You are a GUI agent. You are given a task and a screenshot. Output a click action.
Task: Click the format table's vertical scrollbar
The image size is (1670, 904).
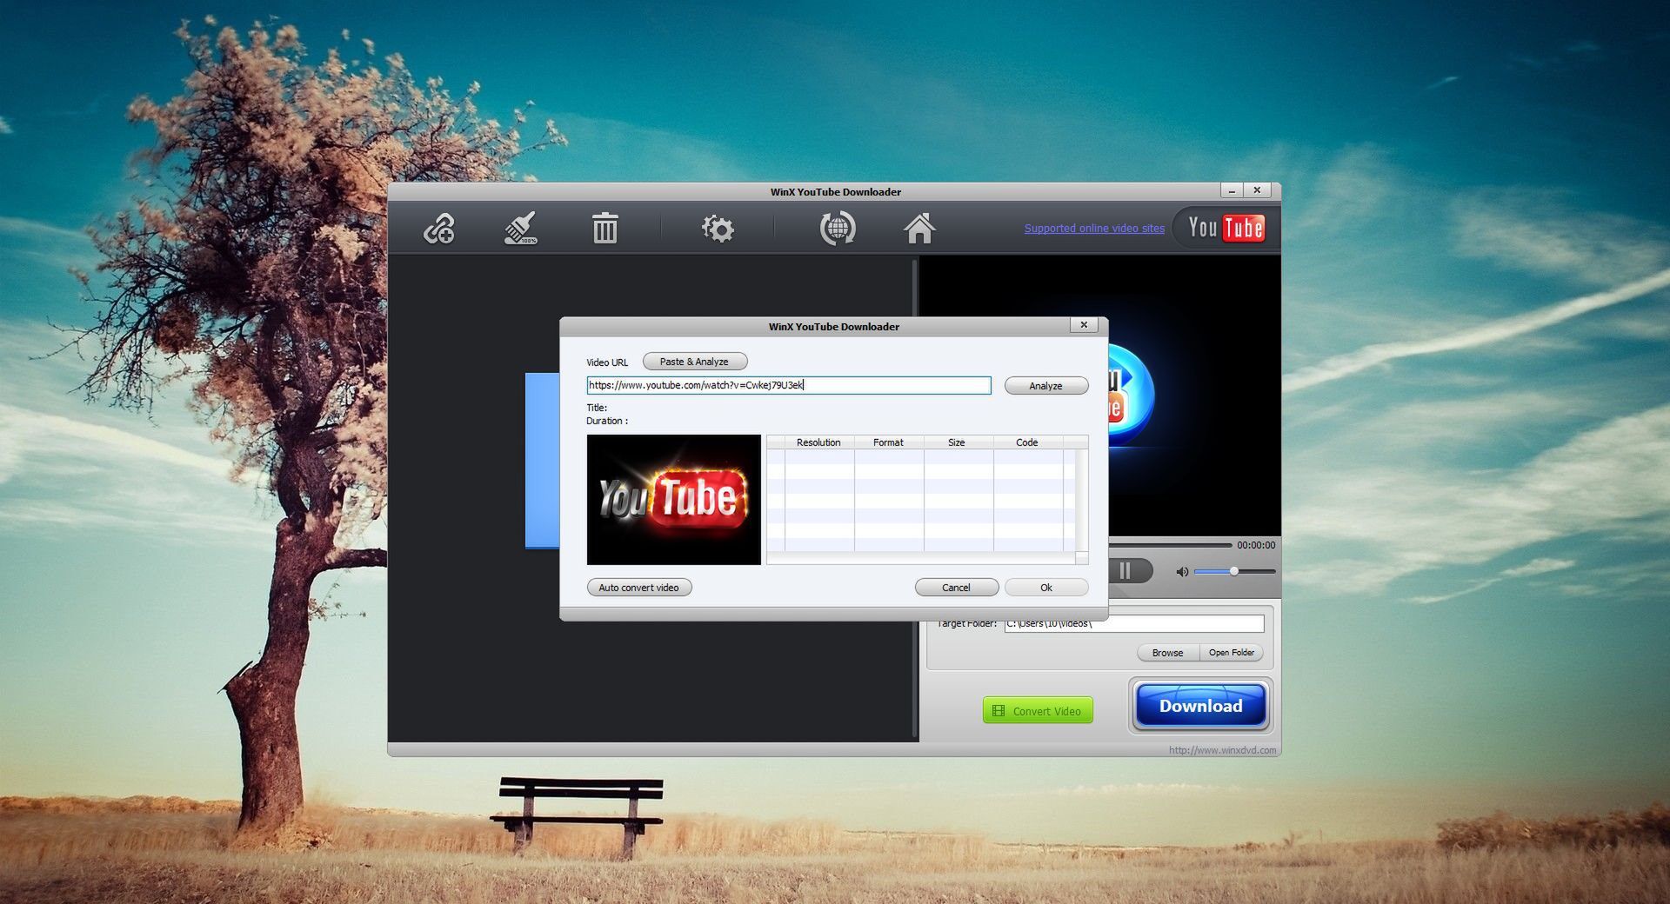point(1082,500)
